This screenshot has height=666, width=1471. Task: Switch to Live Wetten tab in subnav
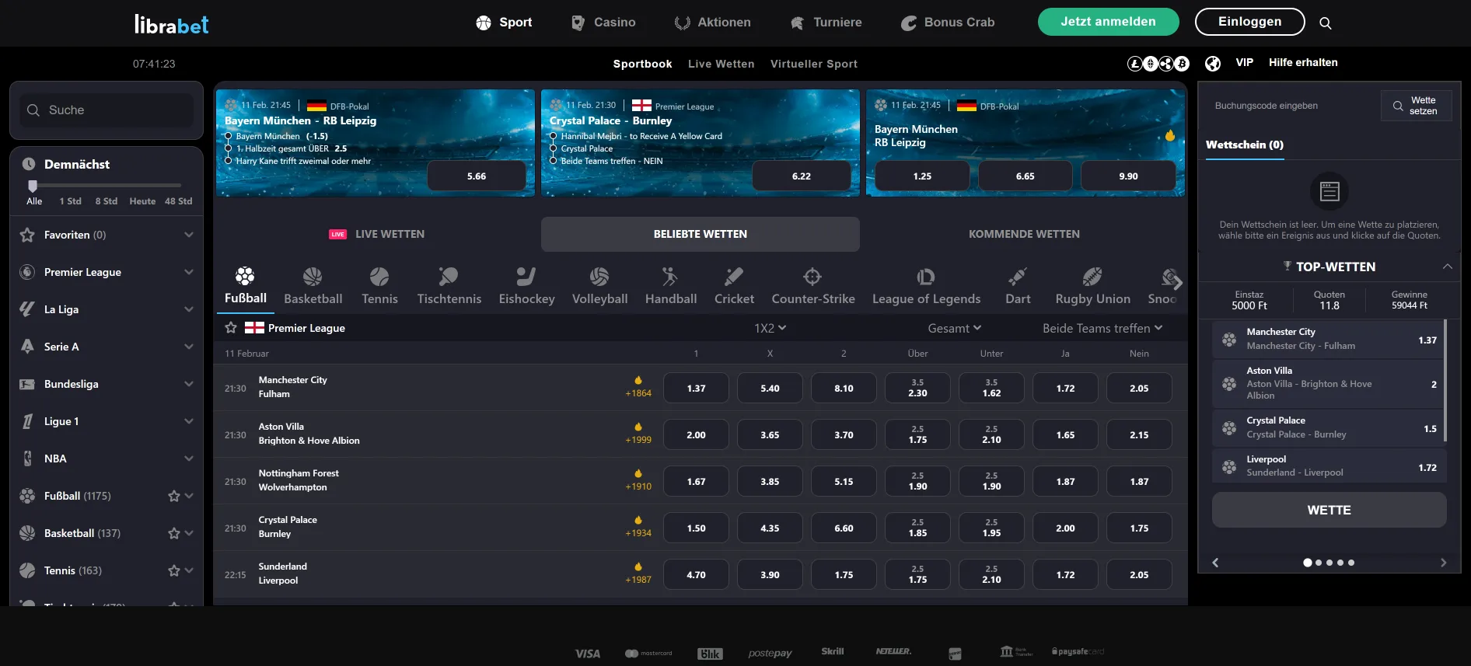pyautogui.click(x=721, y=64)
